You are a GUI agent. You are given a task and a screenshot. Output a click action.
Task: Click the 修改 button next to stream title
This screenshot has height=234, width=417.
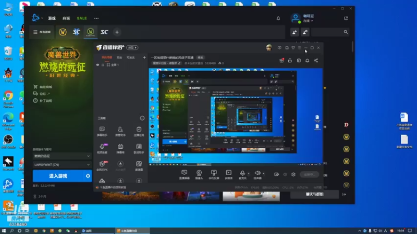click(x=200, y=58)
